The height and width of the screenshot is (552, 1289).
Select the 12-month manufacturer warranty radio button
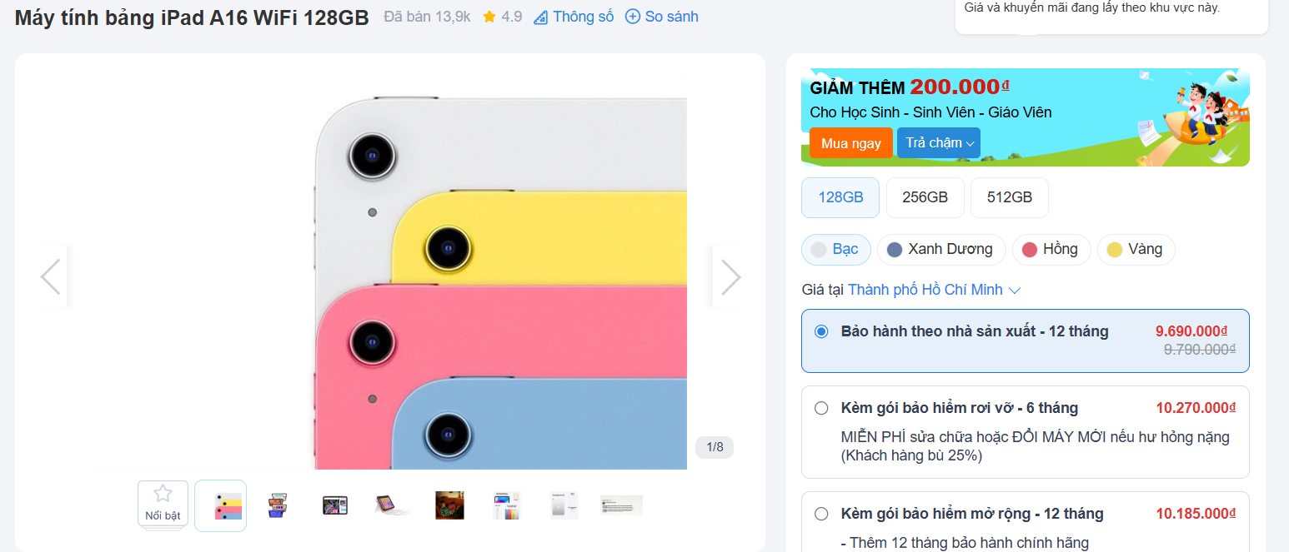click(821, 331)
